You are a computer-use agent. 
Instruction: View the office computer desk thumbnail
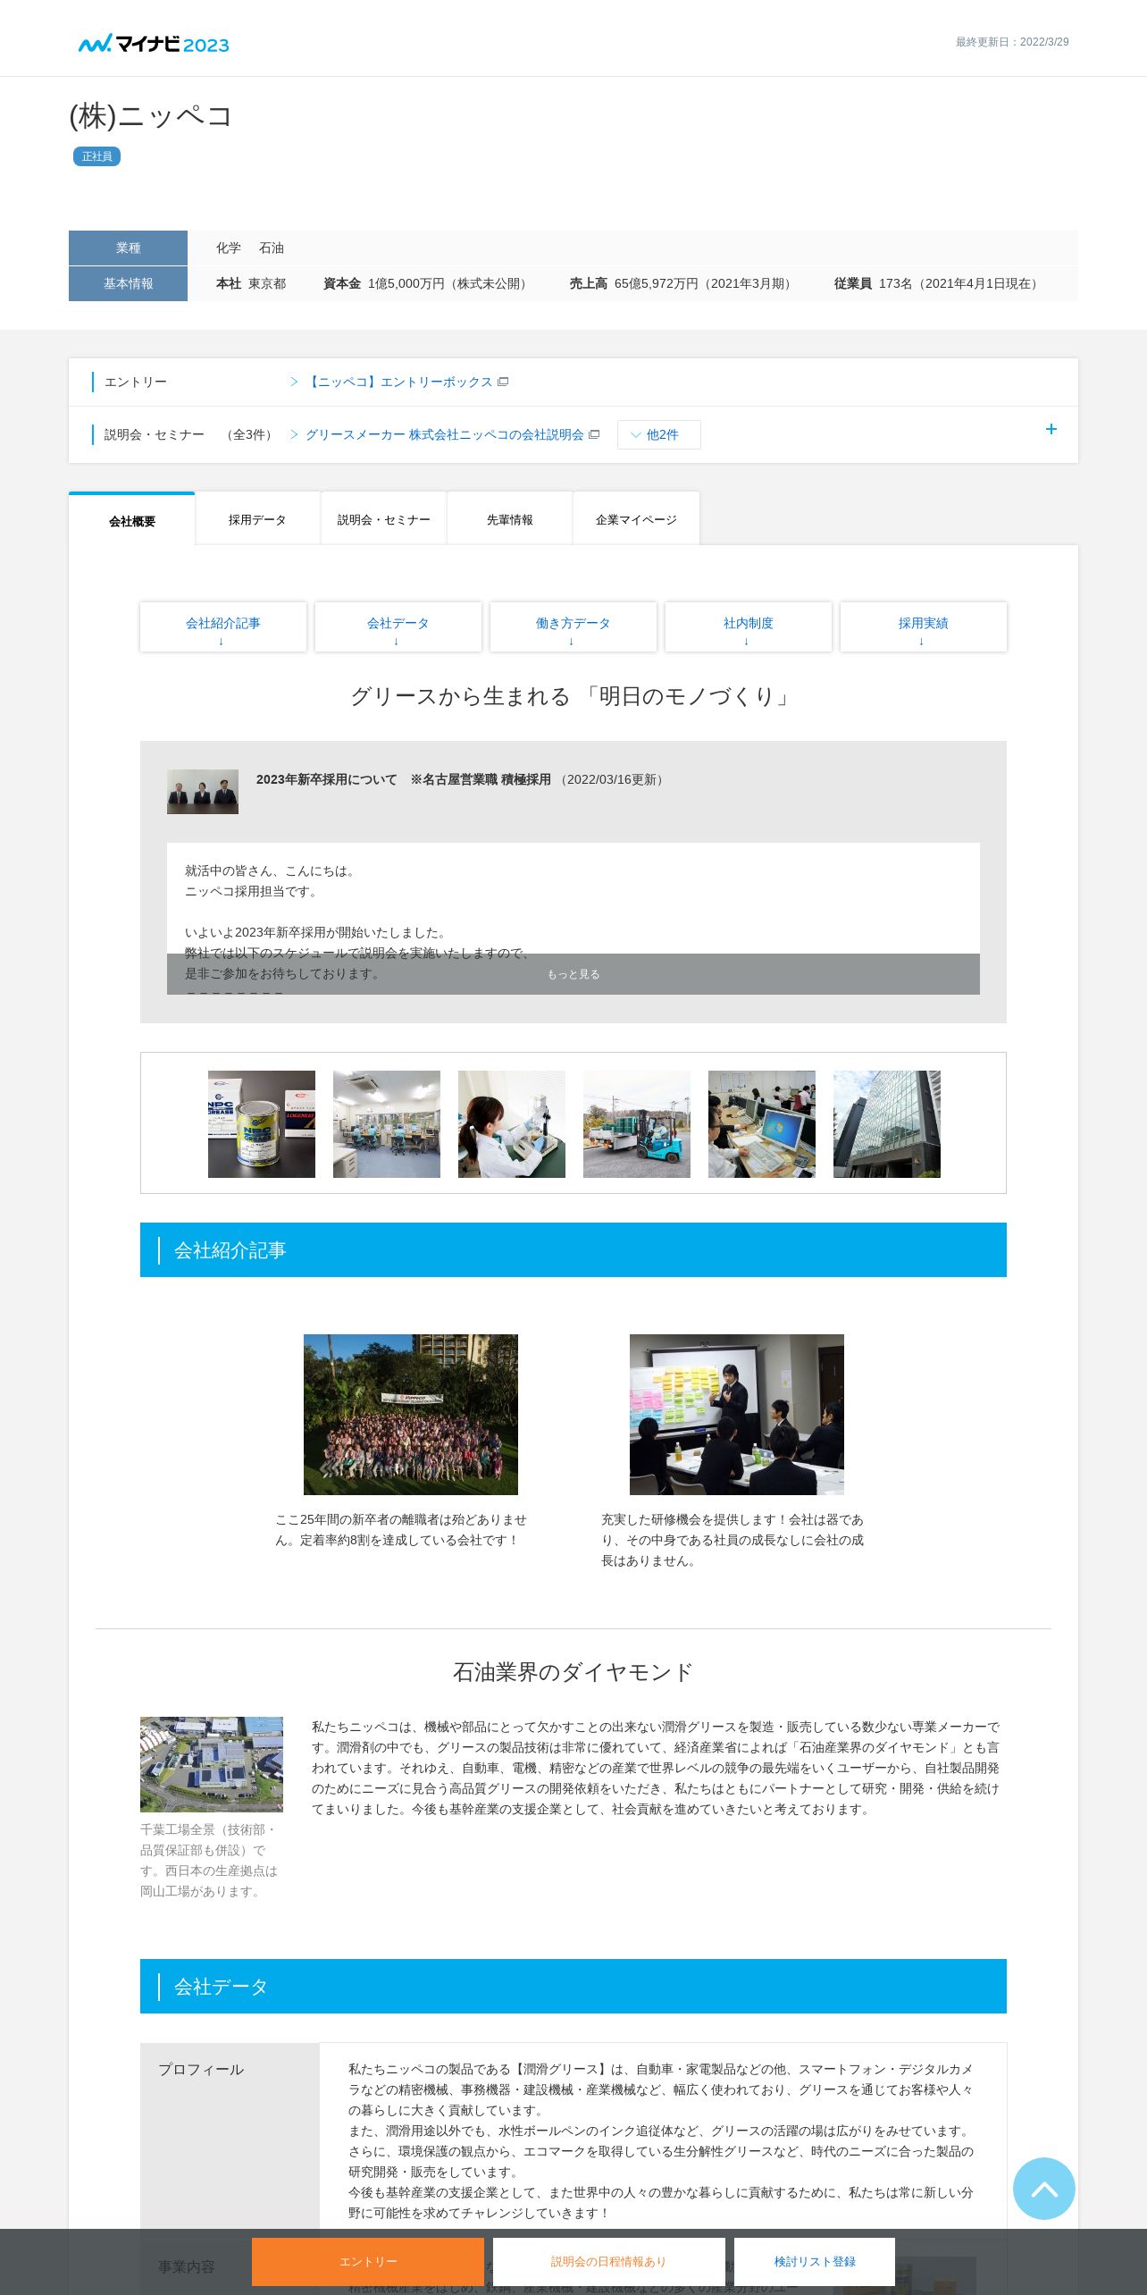pos(762,1124)
